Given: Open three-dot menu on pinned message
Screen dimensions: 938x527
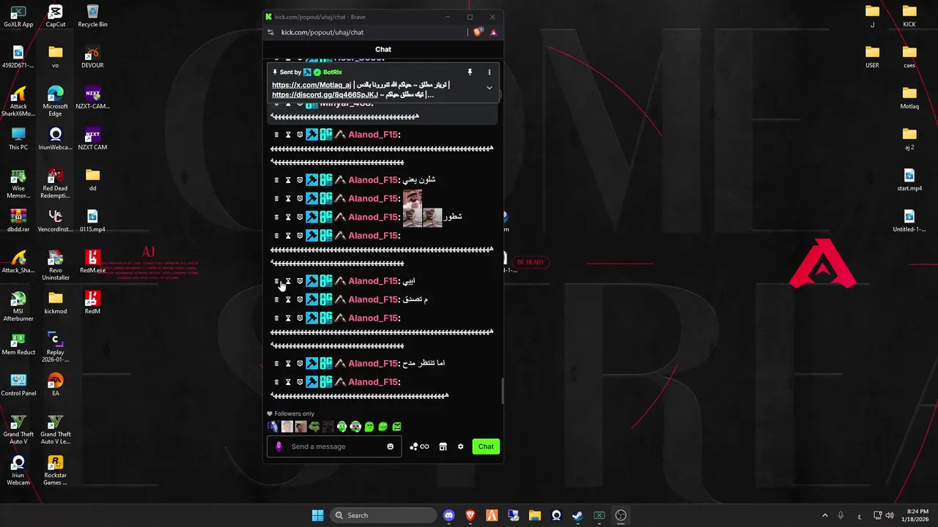Looking at the screenshot, I should [490, 72].
